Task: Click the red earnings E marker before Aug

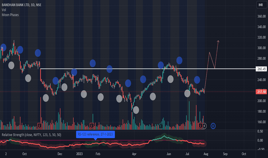Action: (200, 126)
